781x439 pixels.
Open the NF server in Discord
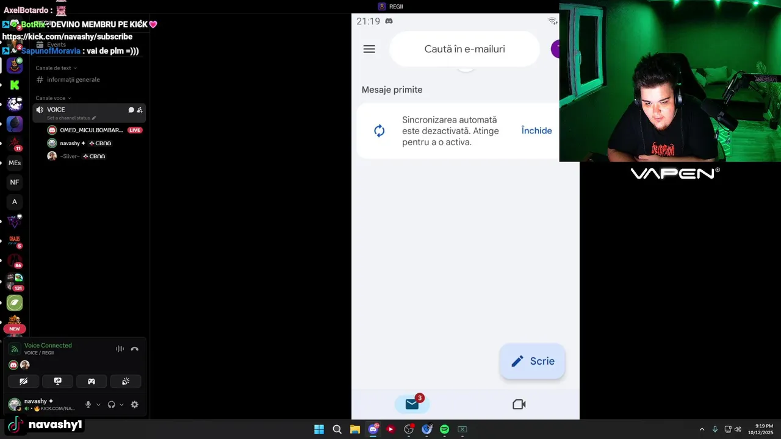coord(15,182)
